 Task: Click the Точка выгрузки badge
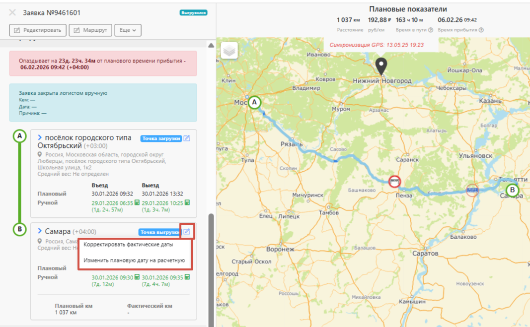click(159, 232)
